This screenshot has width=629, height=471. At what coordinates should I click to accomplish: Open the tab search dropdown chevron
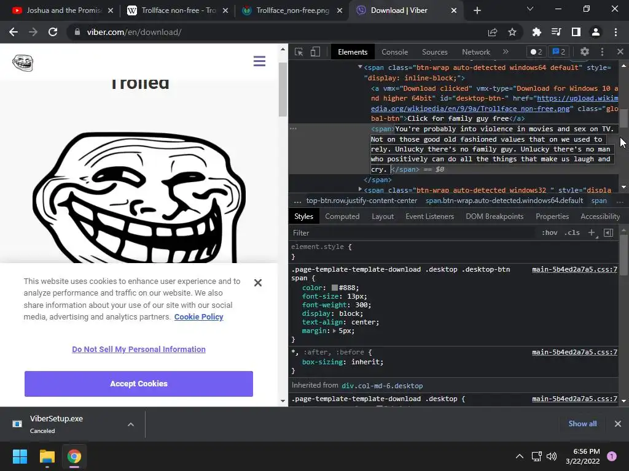(530, 9)
